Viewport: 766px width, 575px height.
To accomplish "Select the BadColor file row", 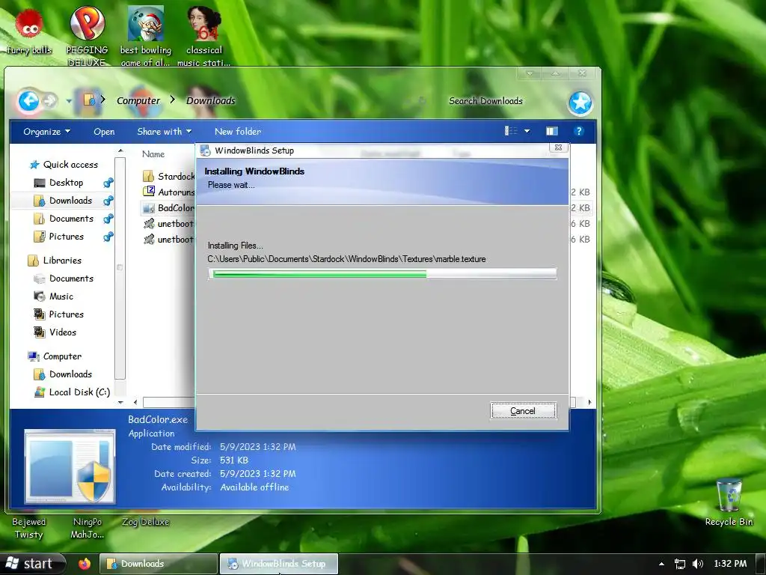I will click(x=168, y=208).
